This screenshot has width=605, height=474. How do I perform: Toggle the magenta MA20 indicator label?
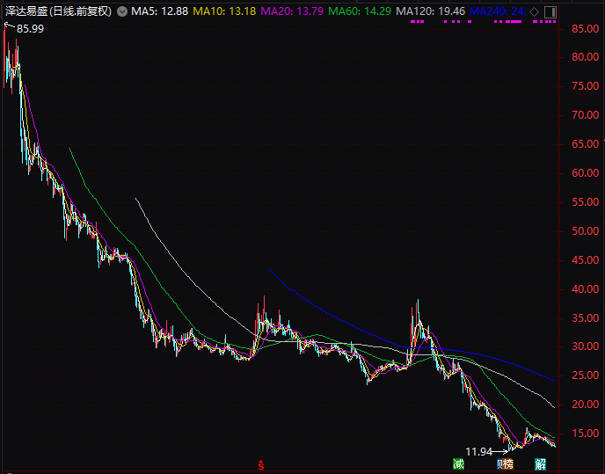[283, 11]
